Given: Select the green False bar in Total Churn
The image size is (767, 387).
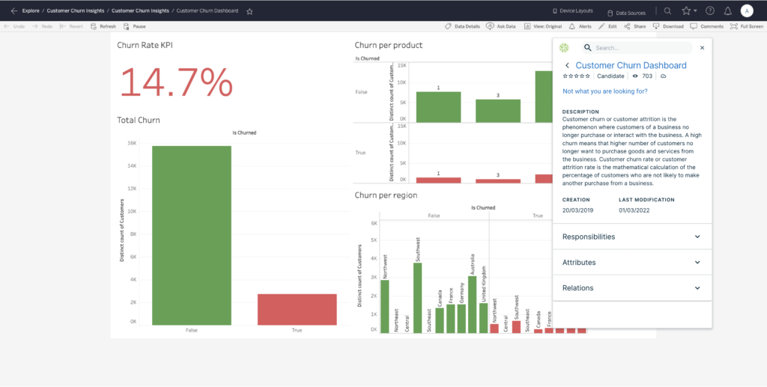Looking at the screenshot, I should click(x=192, y=236).
